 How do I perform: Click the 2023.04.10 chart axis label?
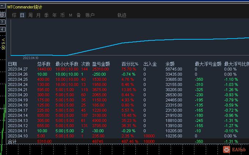click(30, 58)
